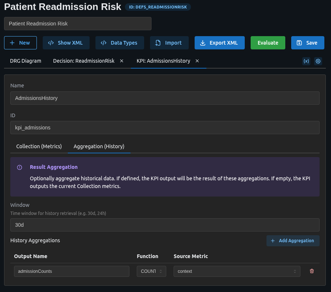The height and width of the screenshot is (292, 331).
Task: Click the Export XML download icon
Action: point(202,43)
